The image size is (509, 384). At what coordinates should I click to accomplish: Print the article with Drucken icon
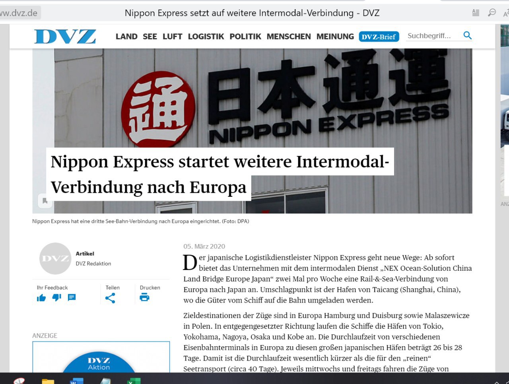(x=144, y=297)
